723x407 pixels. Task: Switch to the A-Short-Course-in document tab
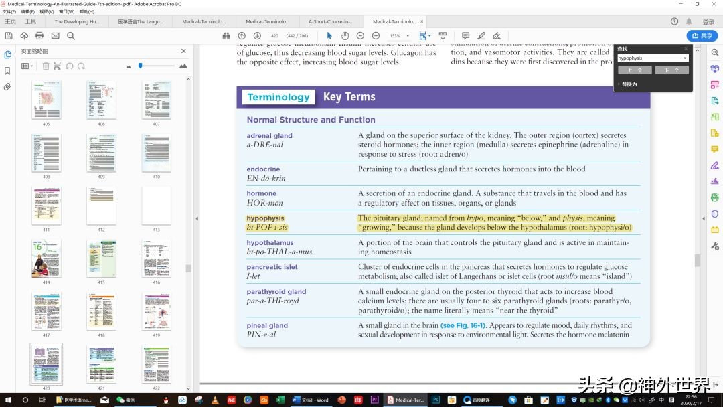(330, 22)
